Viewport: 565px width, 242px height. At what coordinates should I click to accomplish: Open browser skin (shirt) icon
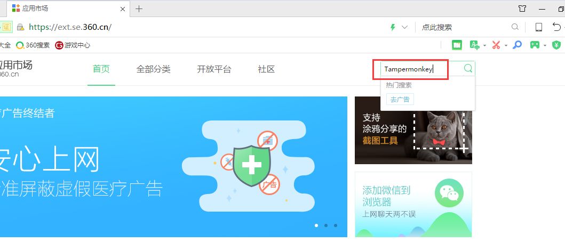[x=522, y=9]
